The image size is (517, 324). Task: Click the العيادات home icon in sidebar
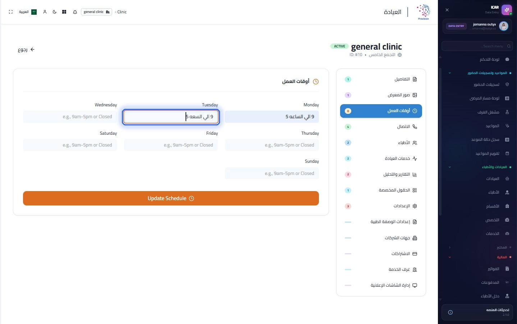(x=507, y=179)
